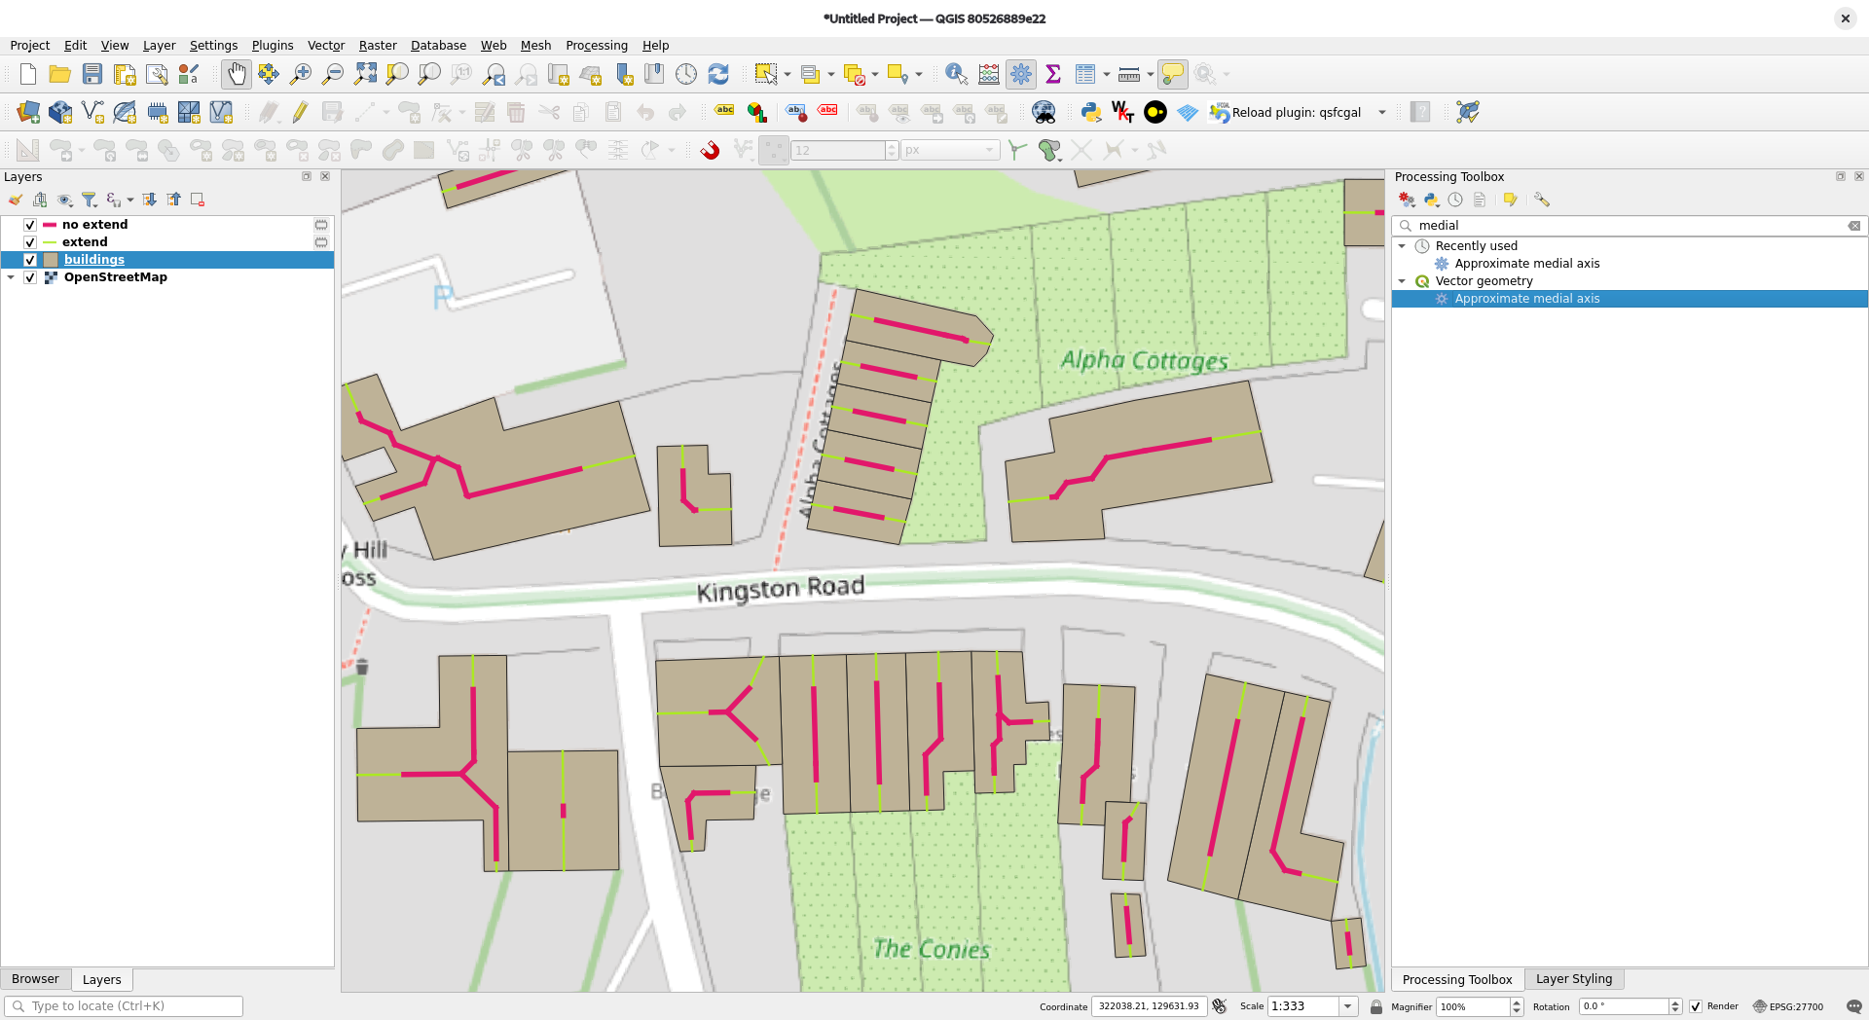Screen dimensions: 1869x1020
Task: Click the Statistical Summary sigma icon
Action: point(1053,74)
